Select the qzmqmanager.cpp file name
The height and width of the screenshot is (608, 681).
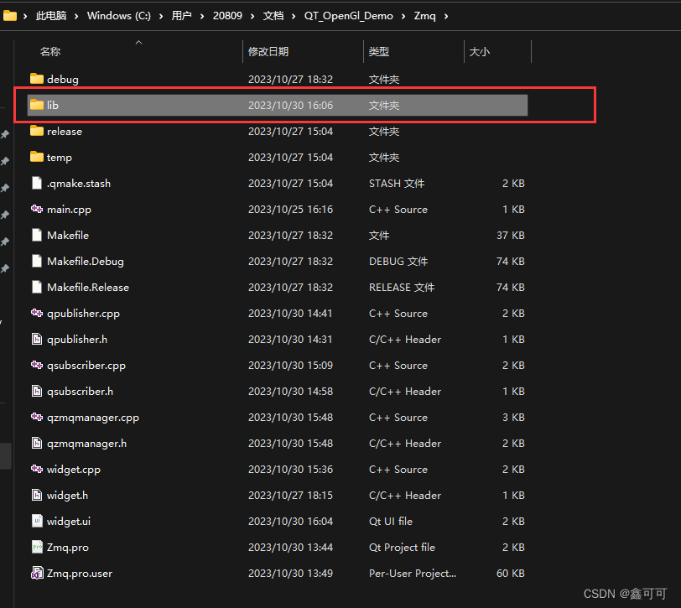pos(93,418)
